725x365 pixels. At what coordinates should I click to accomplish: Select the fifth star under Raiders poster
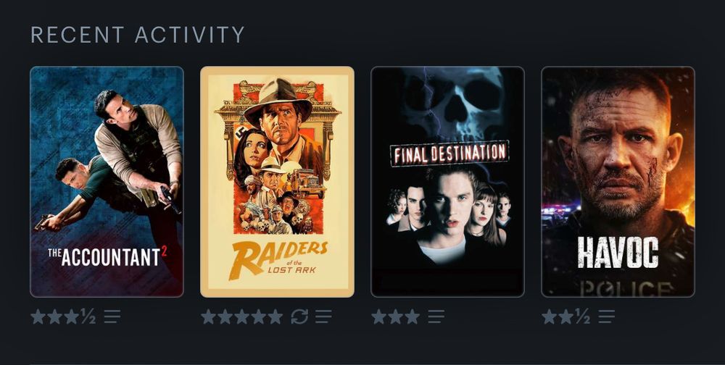[x=275, y=316]
